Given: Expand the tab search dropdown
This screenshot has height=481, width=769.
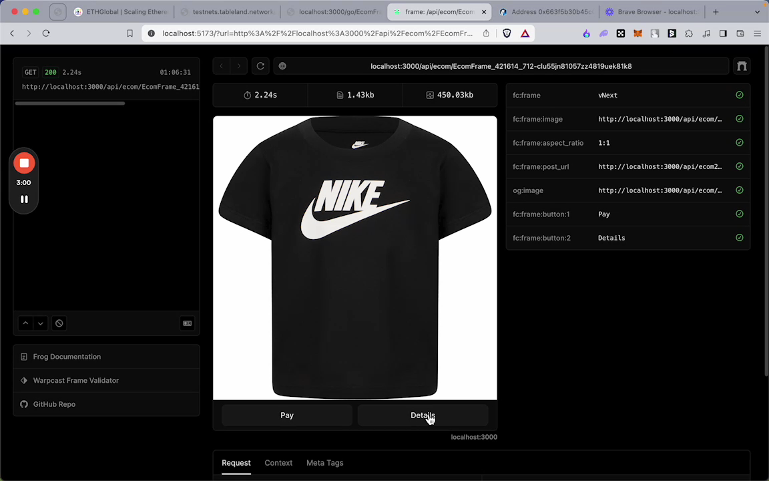Looking at the screenshot, I should pyautogui.click(x=757, y=12).
